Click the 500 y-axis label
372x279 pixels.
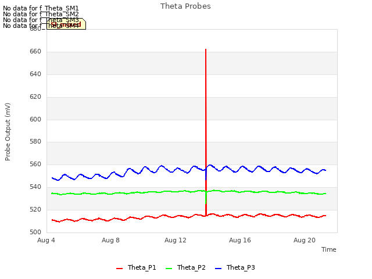[35, 232]
